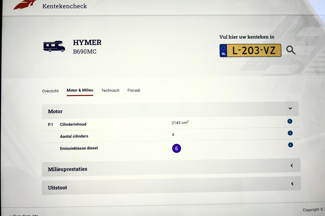Image resolution: width=325 pixels, height=216 pixels.
Task: Click the Cilinderinhoud label
Action: point(73,124)
